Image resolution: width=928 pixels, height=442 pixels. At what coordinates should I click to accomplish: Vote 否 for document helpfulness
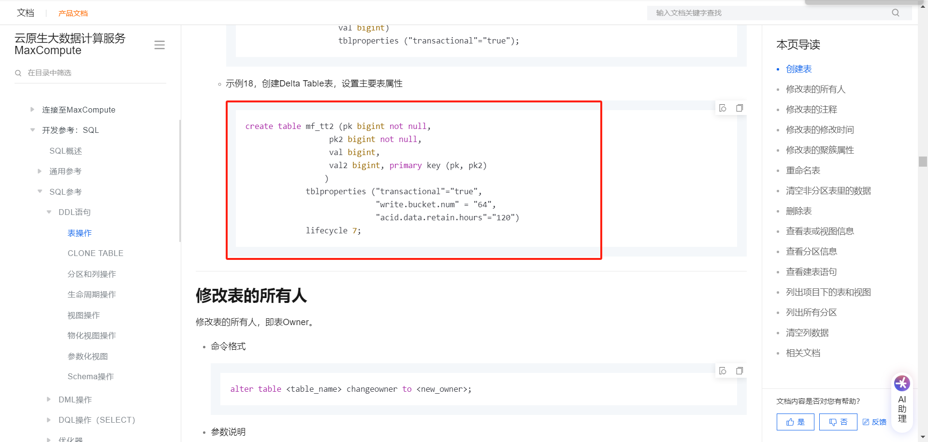[838, 422]
